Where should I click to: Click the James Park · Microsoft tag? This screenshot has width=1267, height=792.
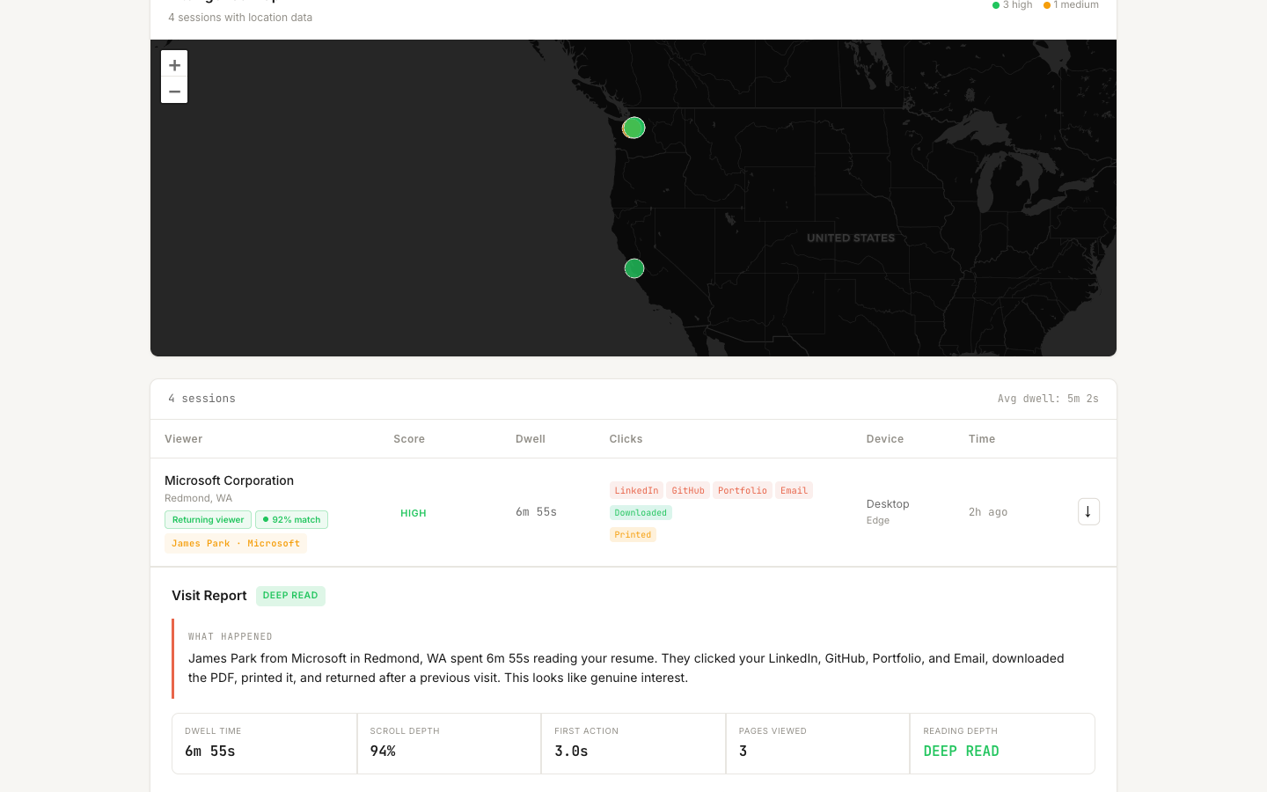[x=236, y=544]
